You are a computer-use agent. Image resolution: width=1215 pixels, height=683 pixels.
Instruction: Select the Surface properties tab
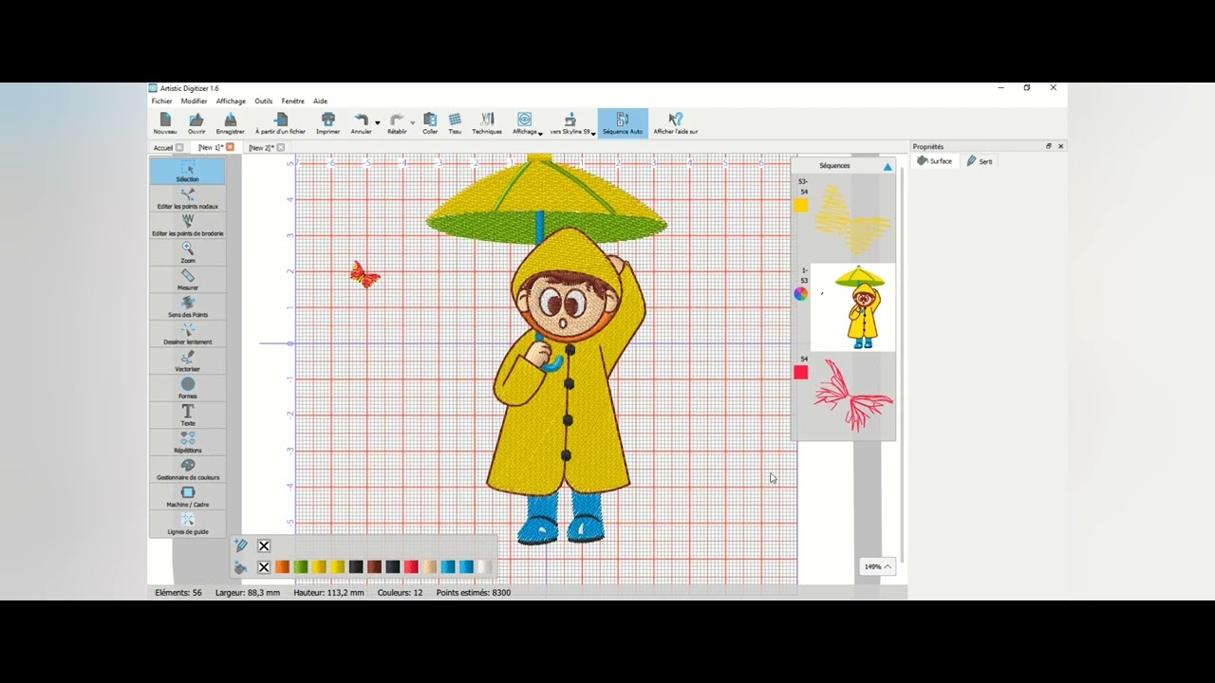pos(935,161)
